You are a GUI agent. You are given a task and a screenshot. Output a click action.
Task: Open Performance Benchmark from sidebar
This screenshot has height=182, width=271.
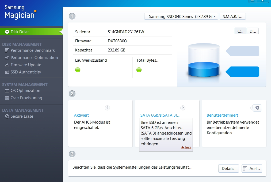click(x=32, y=50)
